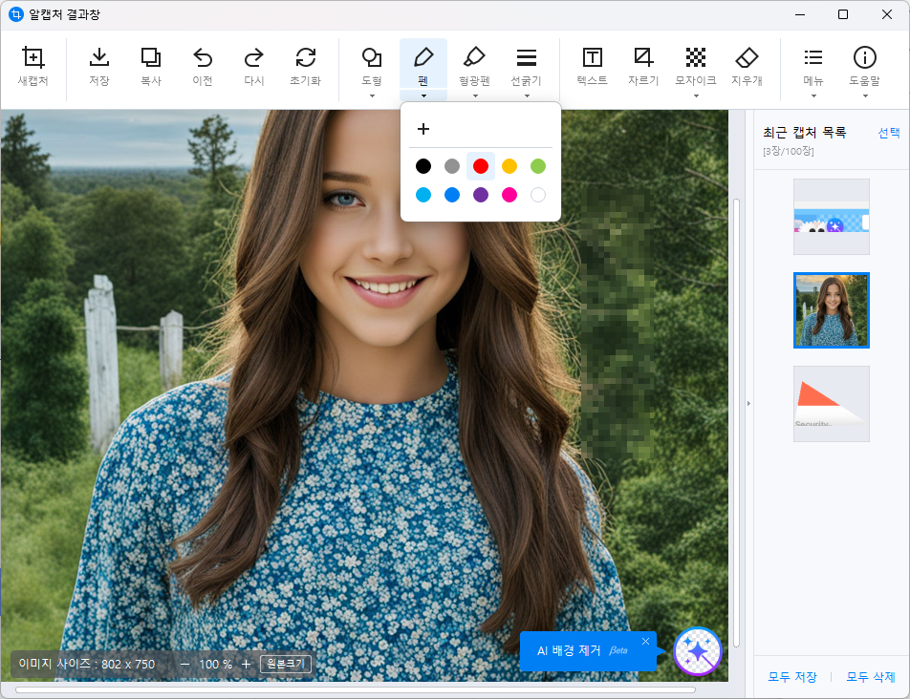Pick the Eraser (지우개) tool
910x699 pixels.
click(x=747, y=58)
